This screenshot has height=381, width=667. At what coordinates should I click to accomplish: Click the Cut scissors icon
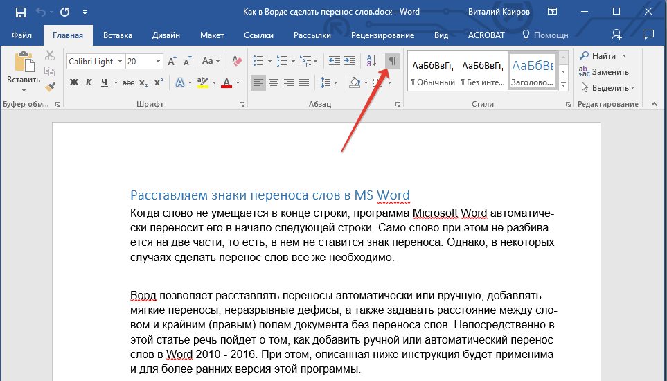coord(50,56)
